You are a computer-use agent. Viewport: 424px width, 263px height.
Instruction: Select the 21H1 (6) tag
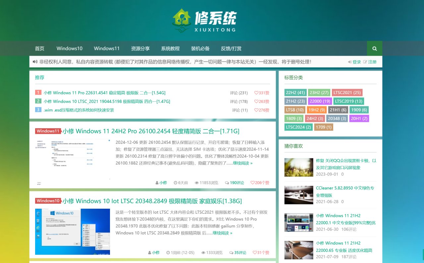coord(338,110)
